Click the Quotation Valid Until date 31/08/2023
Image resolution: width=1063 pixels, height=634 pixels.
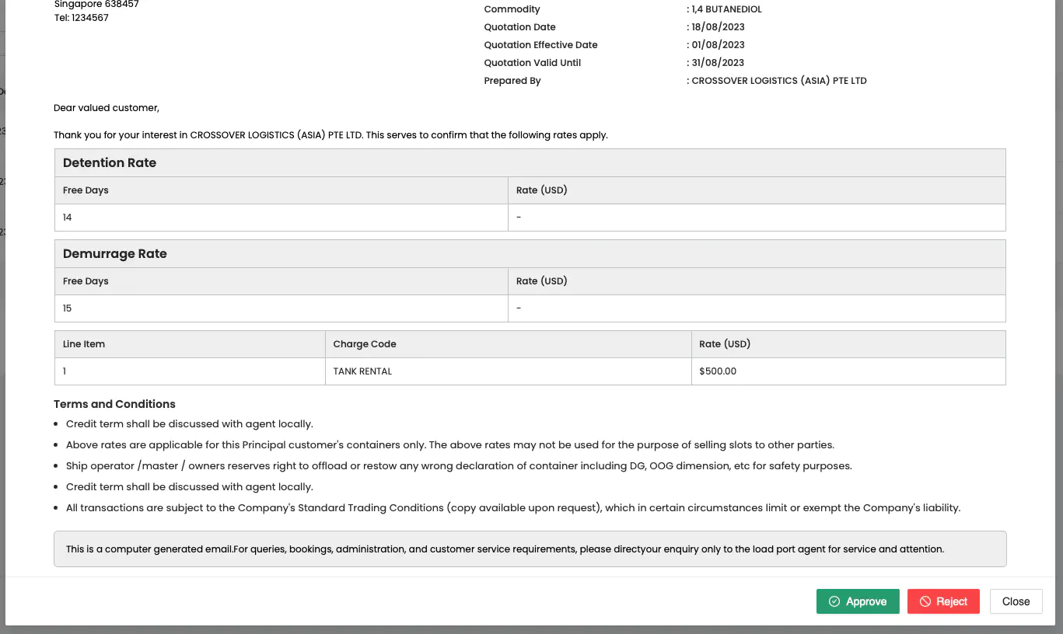click(718, 63)
